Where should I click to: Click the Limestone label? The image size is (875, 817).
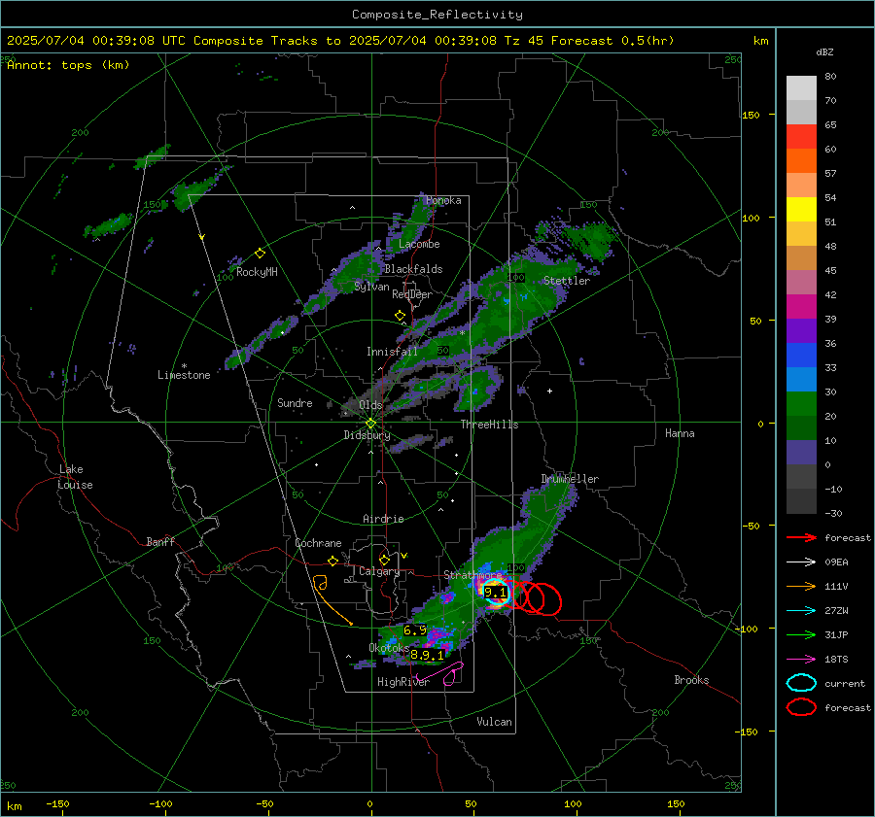tap(184, 375)
